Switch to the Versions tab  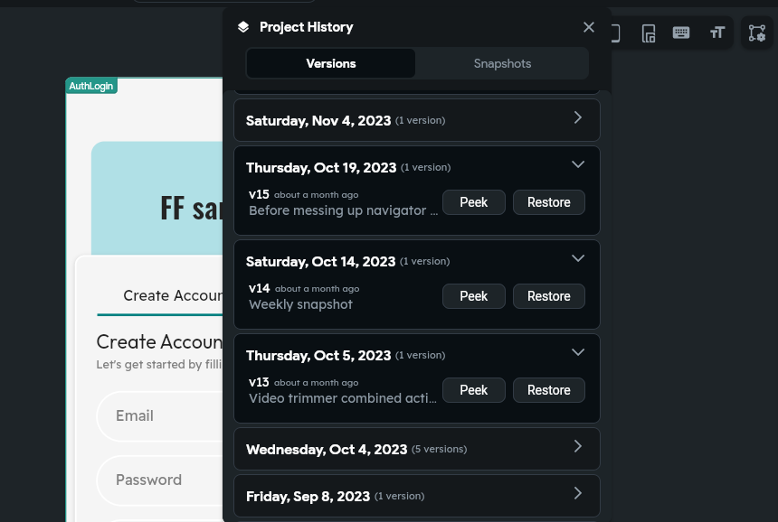tap(331, 63)
